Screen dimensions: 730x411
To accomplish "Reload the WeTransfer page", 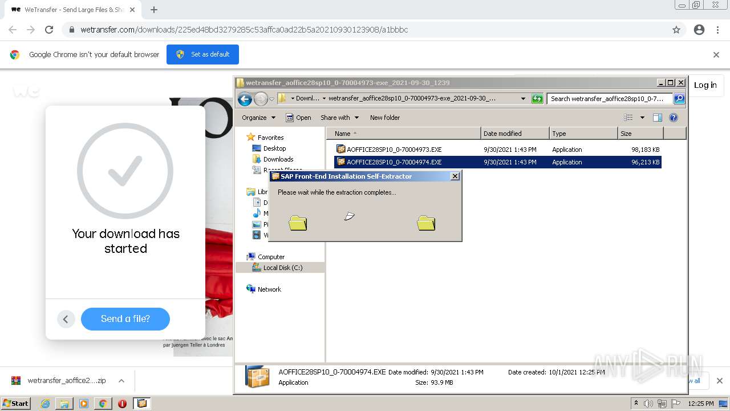I will [49, 30].
